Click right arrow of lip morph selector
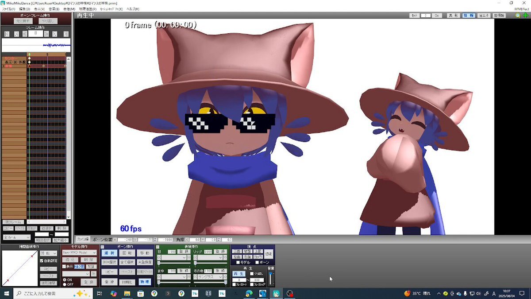This screenshot has height=299, width=531. tap(225, 258)
